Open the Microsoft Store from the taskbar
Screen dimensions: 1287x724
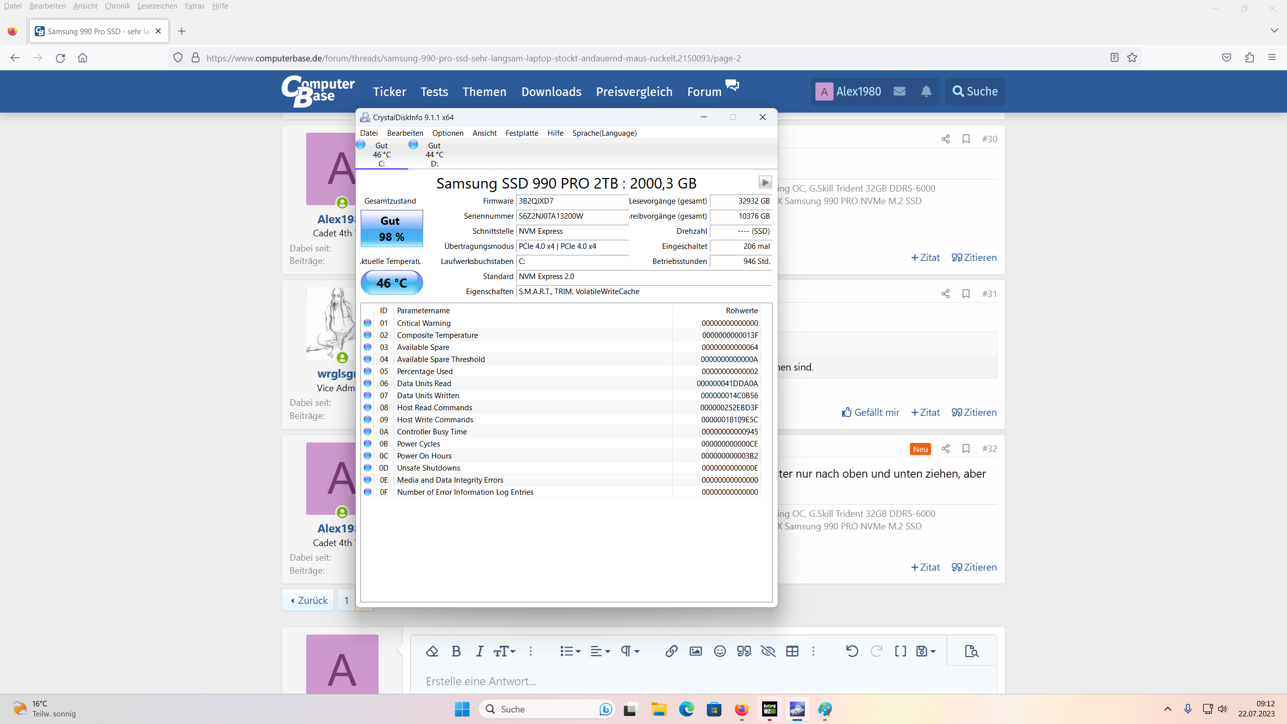714,709
